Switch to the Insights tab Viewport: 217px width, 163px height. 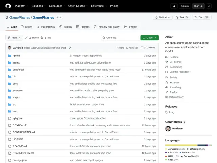click(x=131, y=27)
